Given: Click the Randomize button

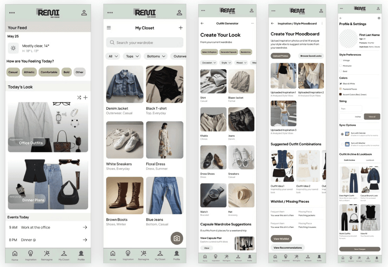Looking at the screenshot, I should point(246,52).
